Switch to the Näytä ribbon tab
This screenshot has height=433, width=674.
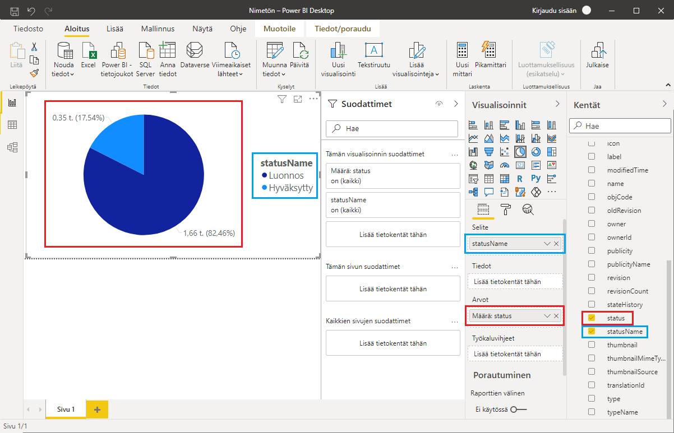(x=202, y=29)
